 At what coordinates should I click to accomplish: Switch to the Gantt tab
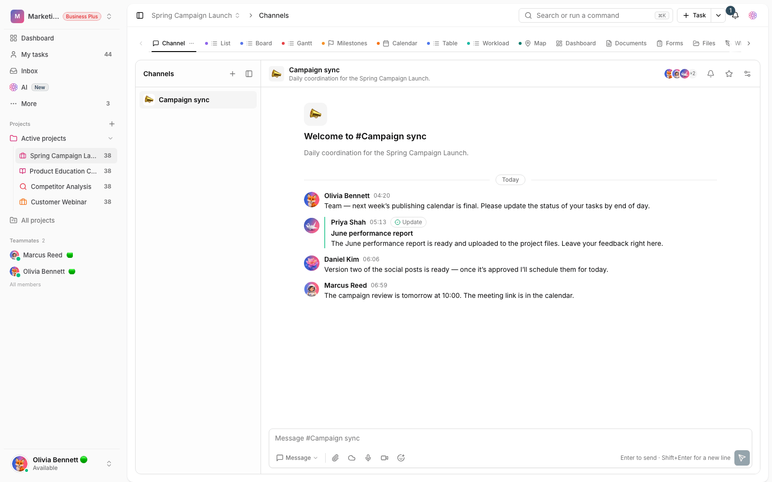(x=297, y=43)
